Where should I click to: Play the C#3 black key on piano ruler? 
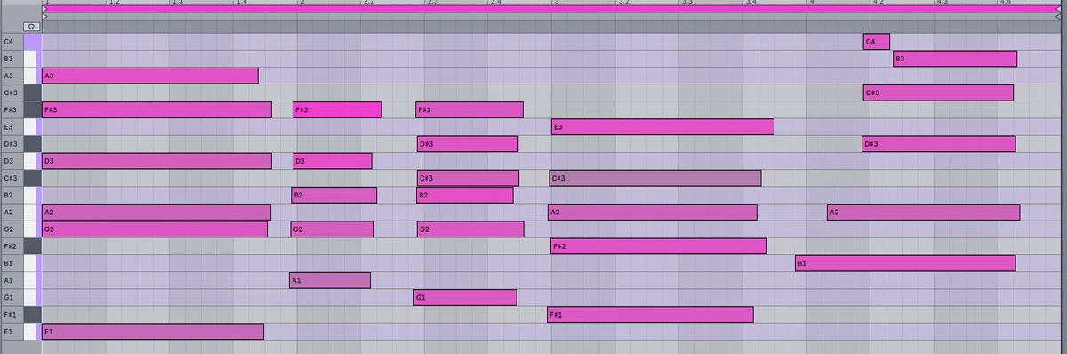tap(32, 178)
